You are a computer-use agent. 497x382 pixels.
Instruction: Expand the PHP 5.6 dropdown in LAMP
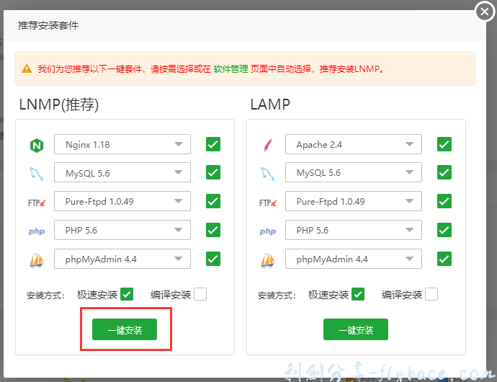point(353,231)
